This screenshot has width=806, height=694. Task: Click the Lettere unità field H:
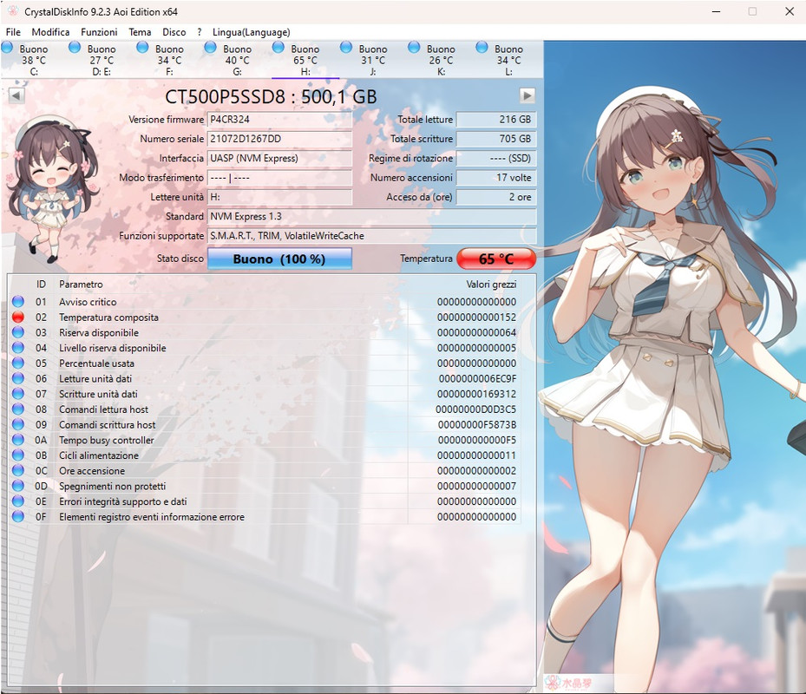click(279, 197)
